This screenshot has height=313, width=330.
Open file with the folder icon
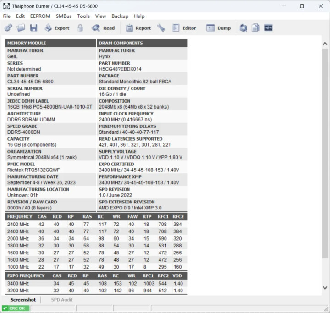(x=21, y=28)
